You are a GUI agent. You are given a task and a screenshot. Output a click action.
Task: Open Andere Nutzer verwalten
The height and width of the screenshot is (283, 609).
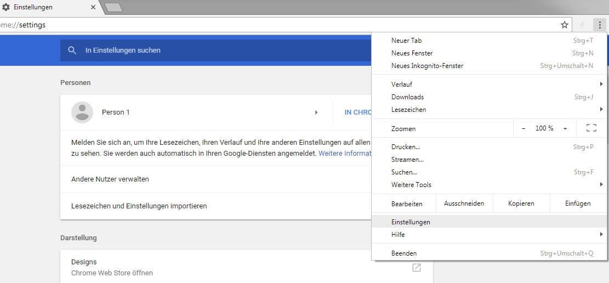(x=216, y=179)
